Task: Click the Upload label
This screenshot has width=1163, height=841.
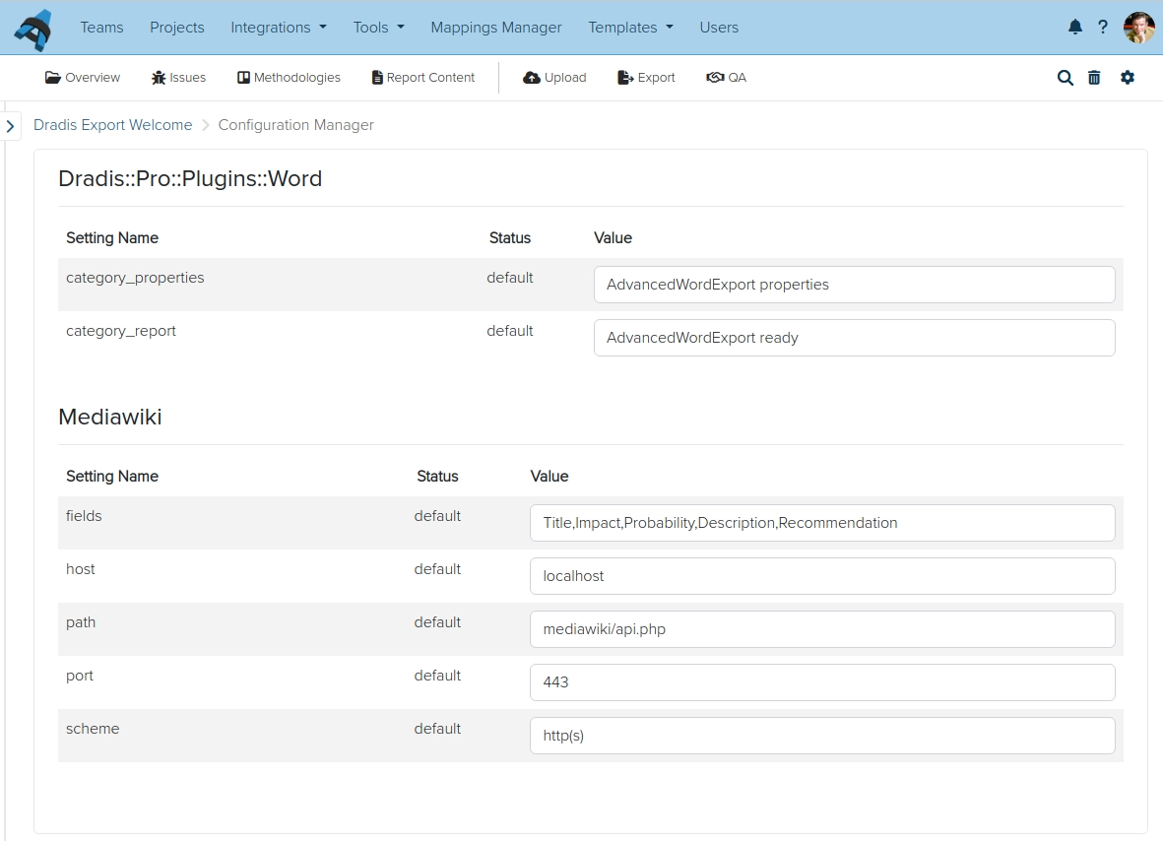Action: coord(565,77)
